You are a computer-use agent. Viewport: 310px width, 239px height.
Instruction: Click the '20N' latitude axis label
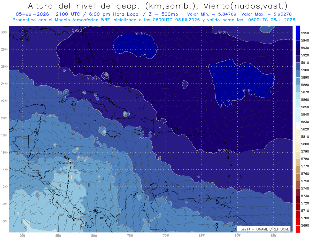[4, 118]
